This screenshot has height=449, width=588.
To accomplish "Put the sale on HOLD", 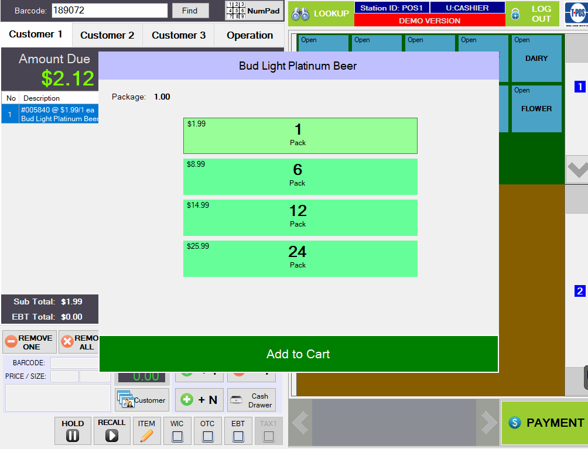I will [x=73, y=431].
